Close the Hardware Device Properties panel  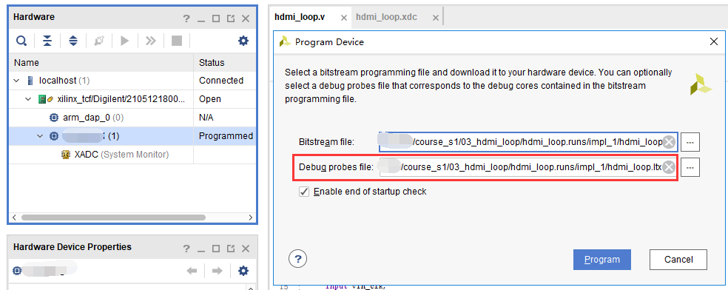point(246,249)
